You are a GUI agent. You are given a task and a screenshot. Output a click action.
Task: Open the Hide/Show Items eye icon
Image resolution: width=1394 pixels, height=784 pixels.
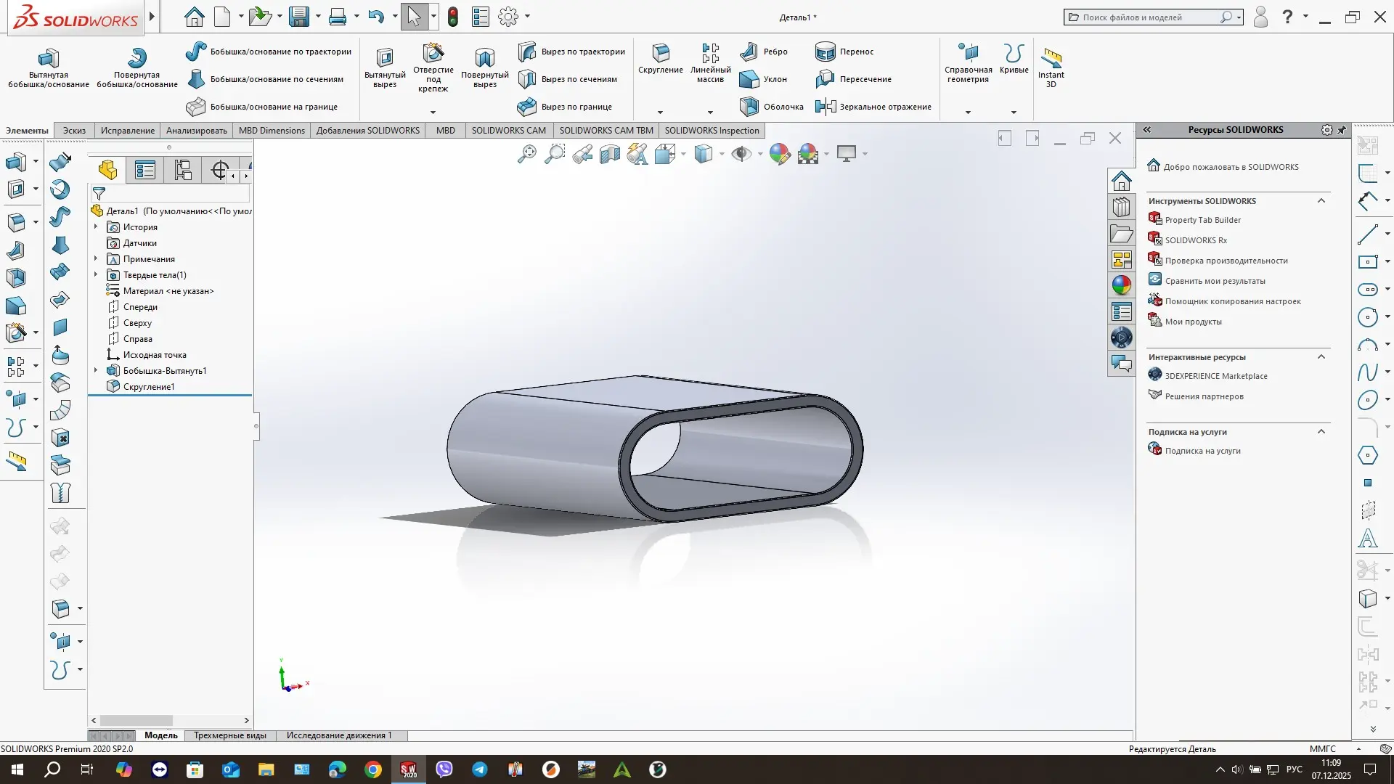(741, 154)
